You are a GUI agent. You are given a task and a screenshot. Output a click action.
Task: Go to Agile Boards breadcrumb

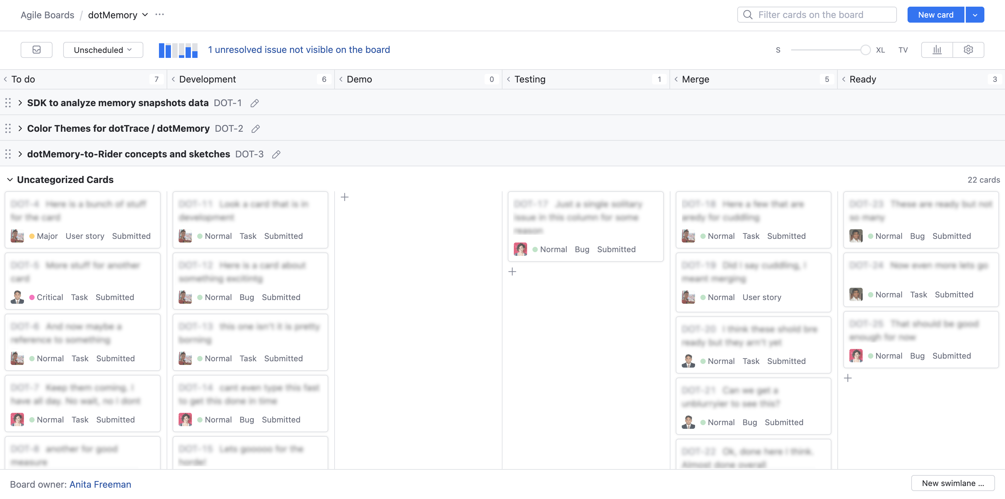coord(47,15)
